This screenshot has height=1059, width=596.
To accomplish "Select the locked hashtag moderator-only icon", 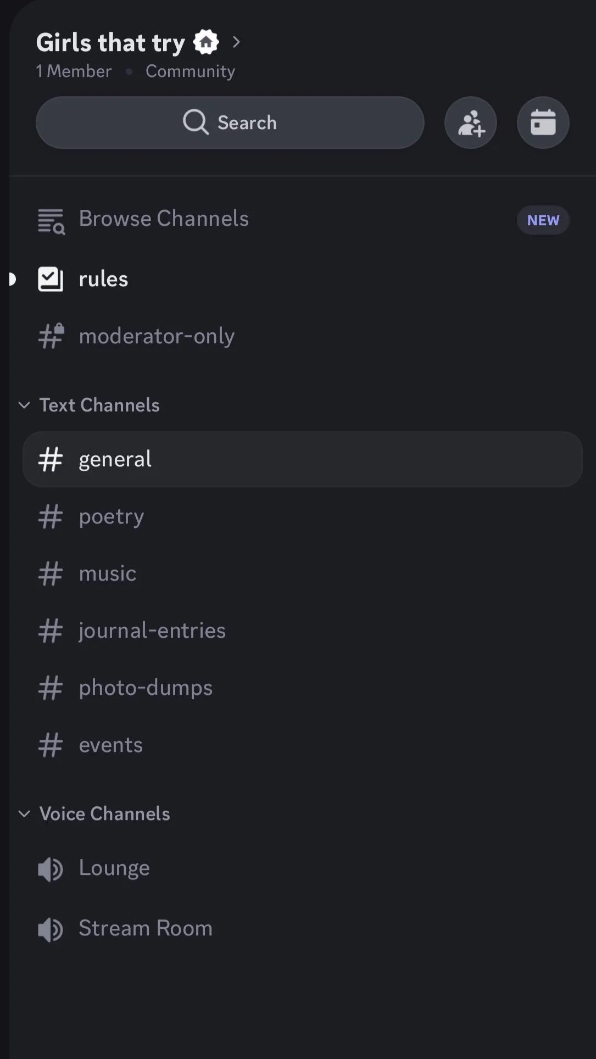I will (51, 336).
